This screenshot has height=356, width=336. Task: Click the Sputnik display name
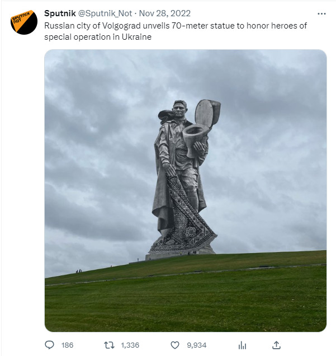(x=60, y=13)
